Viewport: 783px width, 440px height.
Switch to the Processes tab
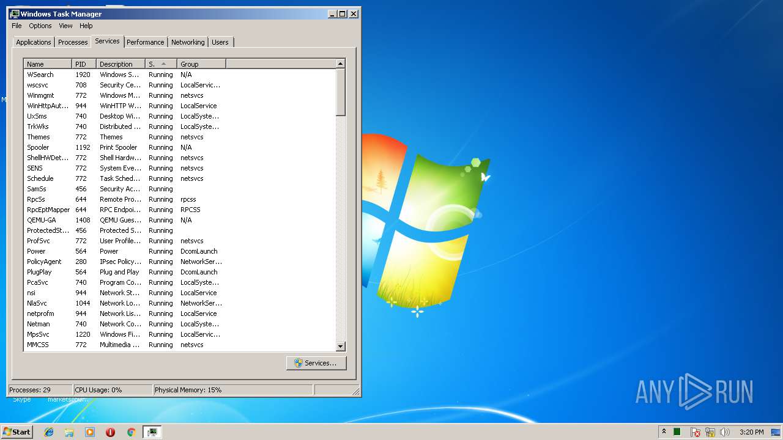[73, 42]
